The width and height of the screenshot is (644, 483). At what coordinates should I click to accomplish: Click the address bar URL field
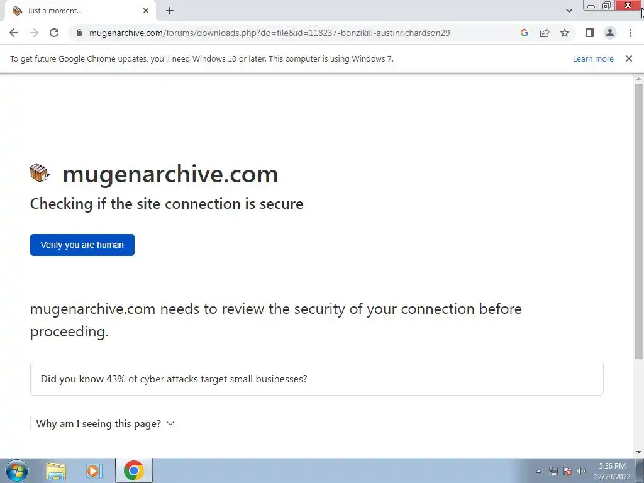pyautogui.click(x=269, y=33)
